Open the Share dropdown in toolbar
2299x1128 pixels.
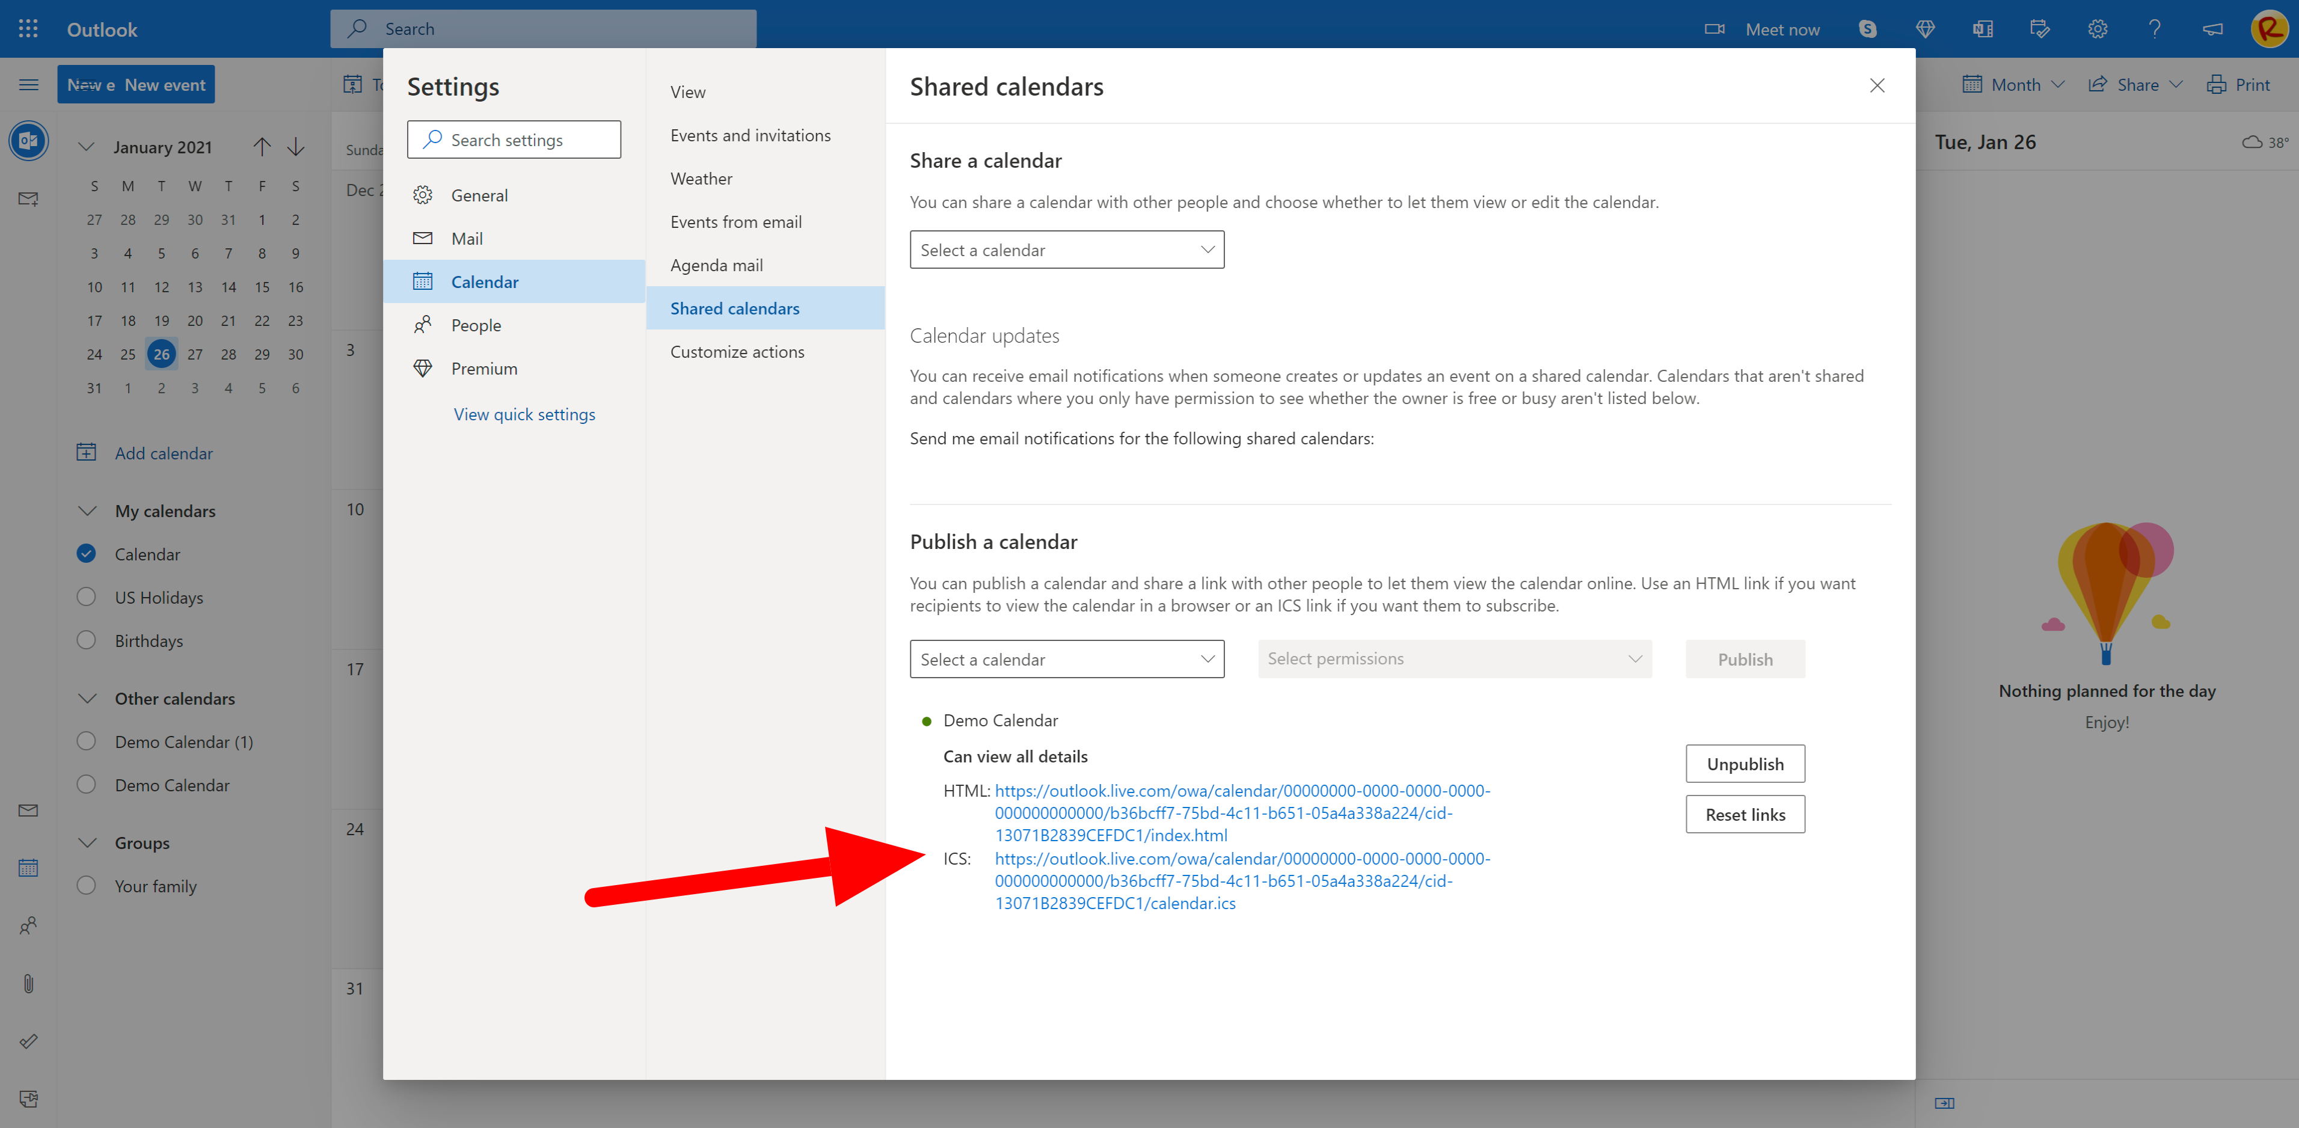pos(2135,85)
